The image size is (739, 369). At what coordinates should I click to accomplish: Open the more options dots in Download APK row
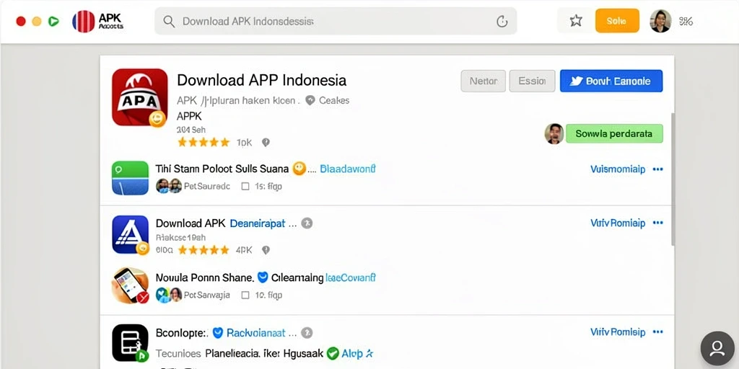[657, 223]
